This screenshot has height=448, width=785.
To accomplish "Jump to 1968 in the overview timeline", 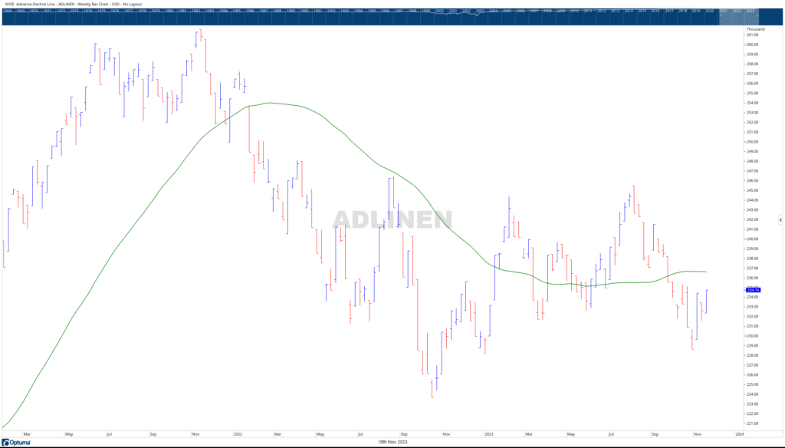I will pos(7,12).
